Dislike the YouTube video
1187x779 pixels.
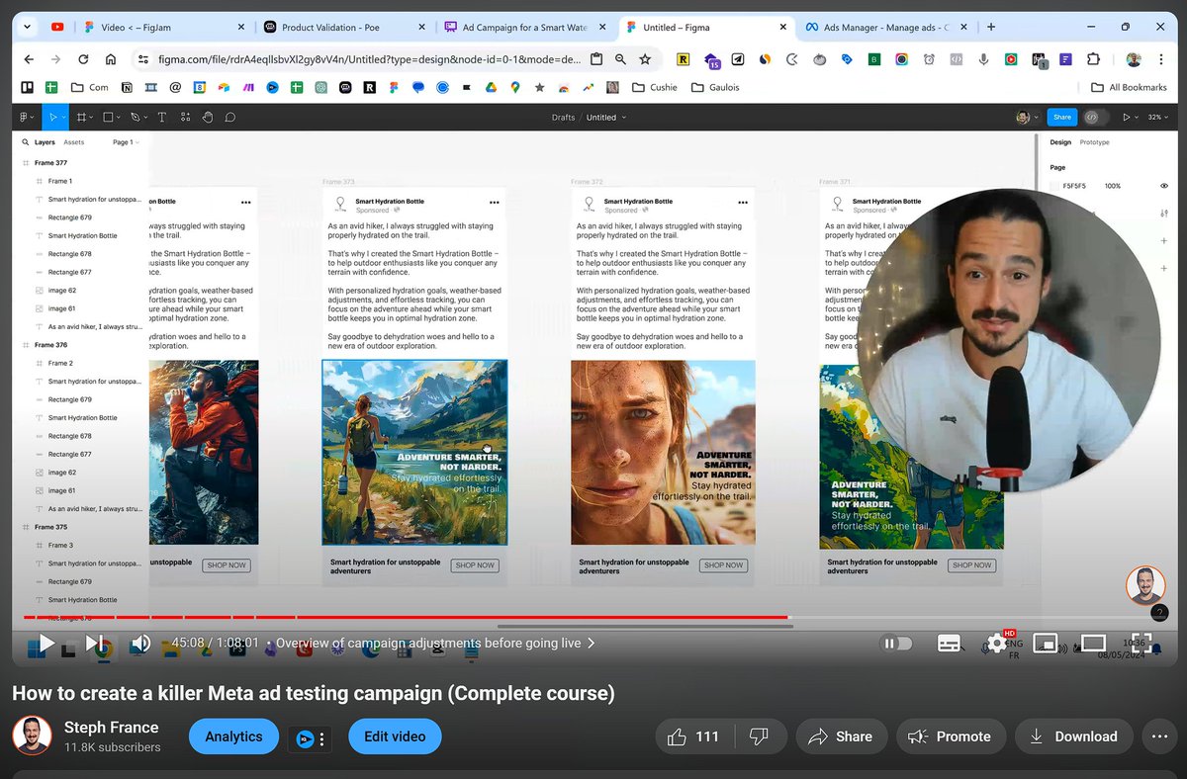coord(759,736)
